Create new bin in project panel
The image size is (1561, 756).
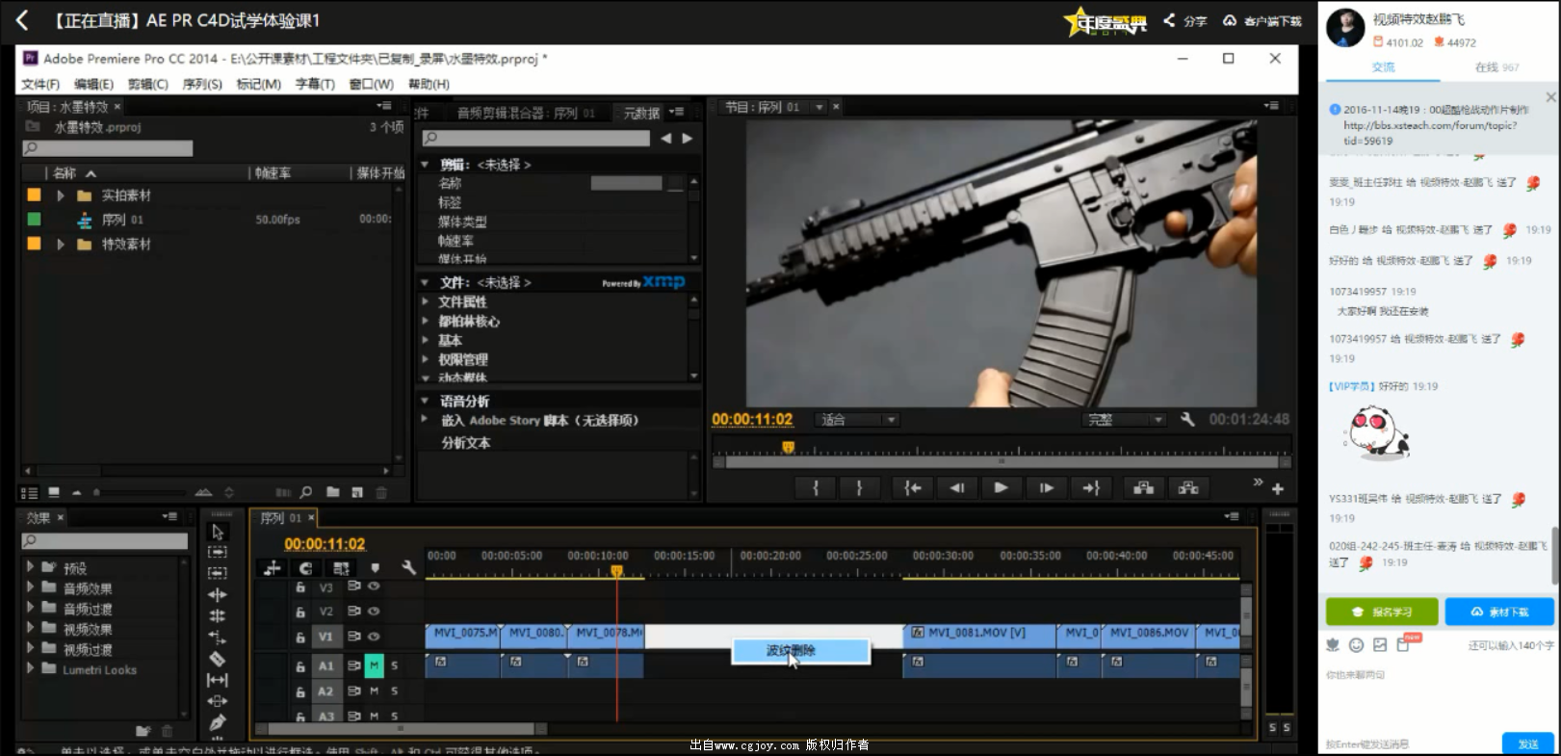(x=332, y=492)
